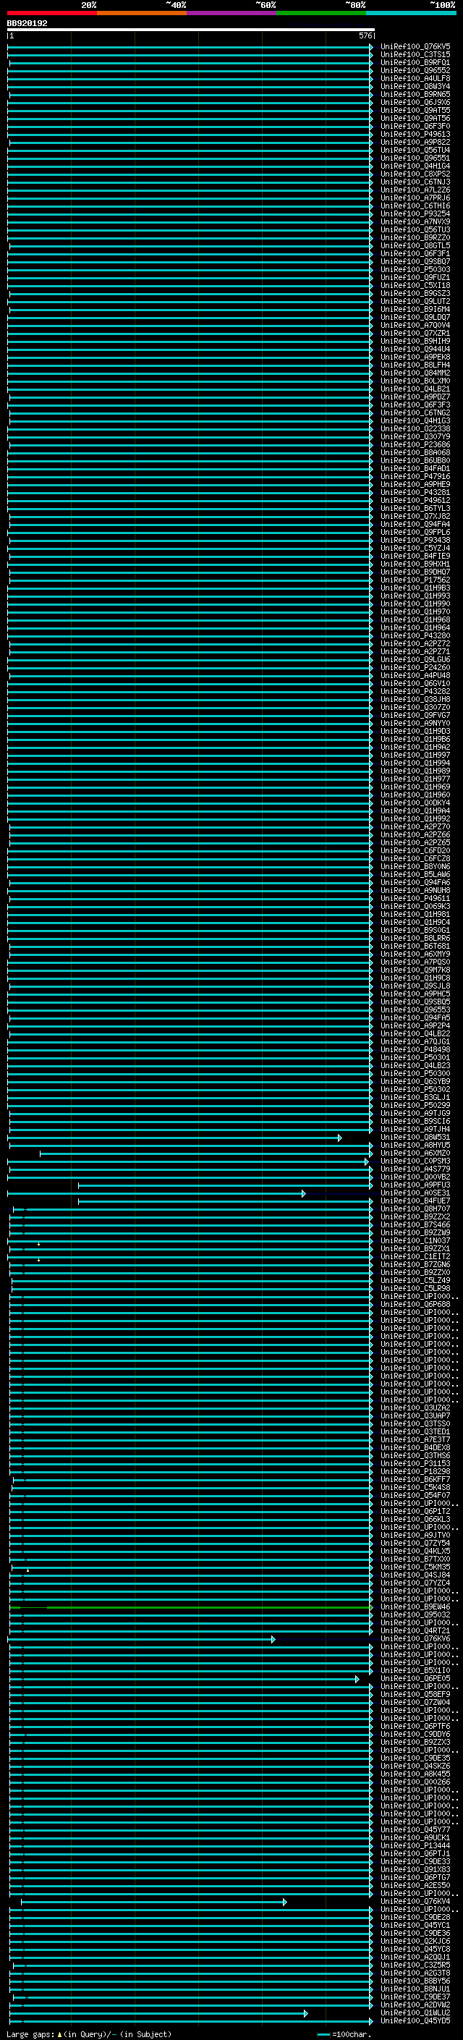Select hit UniRef100_A9PFU3
The height and width of the screenshot is (2040, 463).
point(415,1185)
